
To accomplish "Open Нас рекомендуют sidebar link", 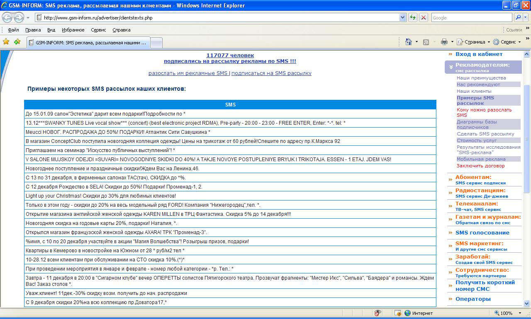I will click(x=478, y=85).
